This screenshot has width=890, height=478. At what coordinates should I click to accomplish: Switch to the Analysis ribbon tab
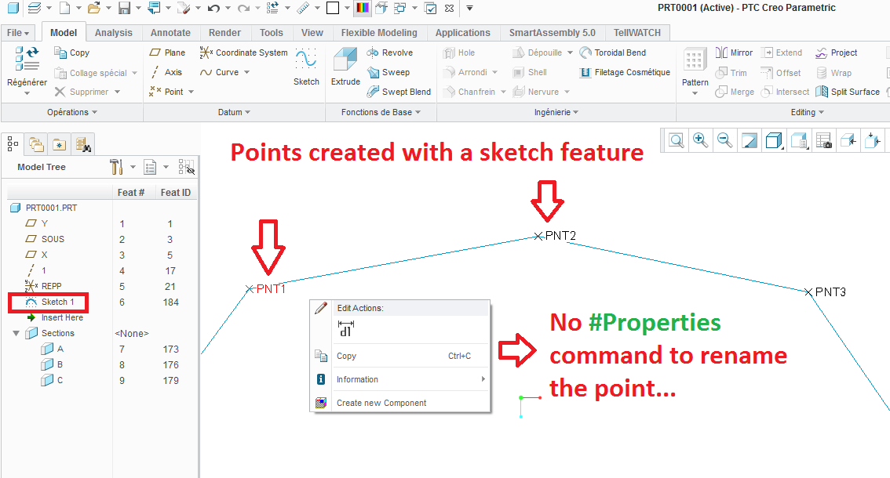point(113,33)
